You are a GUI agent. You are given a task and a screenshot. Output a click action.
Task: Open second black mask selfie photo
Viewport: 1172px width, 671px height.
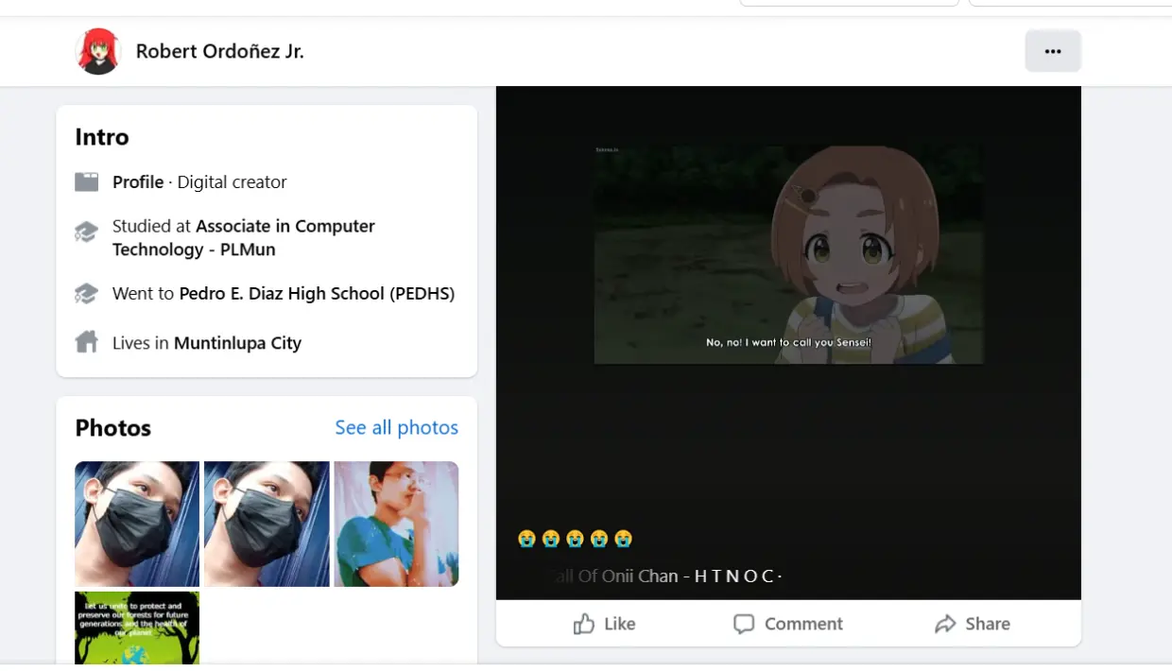[267, 524]
